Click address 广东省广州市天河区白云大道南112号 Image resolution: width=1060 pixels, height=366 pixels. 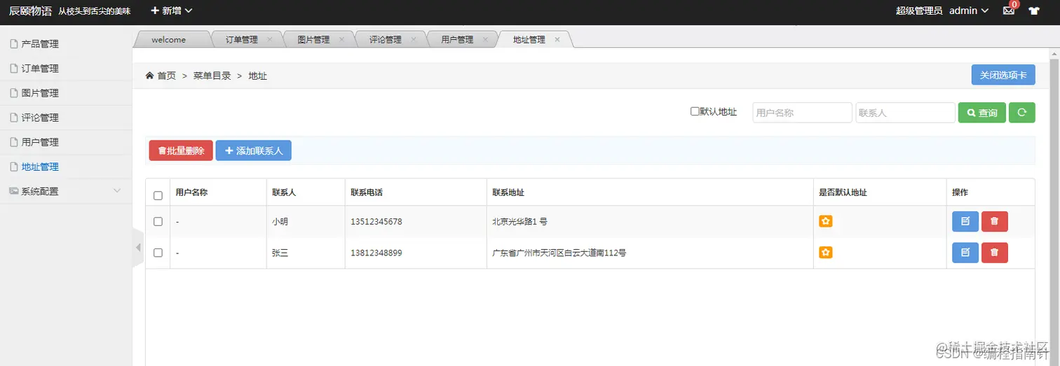[559, 253]
